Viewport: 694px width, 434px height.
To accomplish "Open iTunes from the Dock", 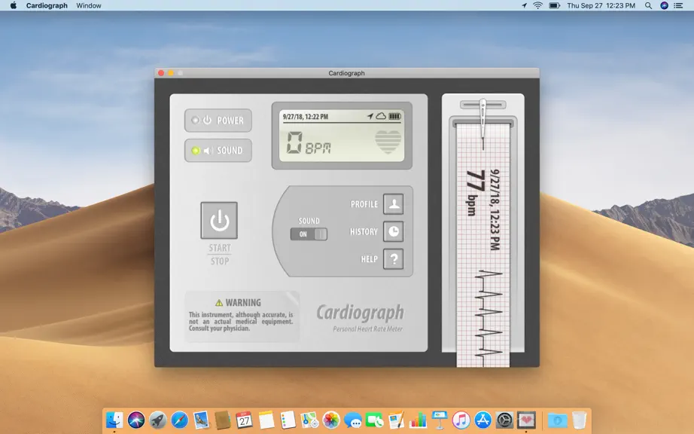I will tap(461, 420).
